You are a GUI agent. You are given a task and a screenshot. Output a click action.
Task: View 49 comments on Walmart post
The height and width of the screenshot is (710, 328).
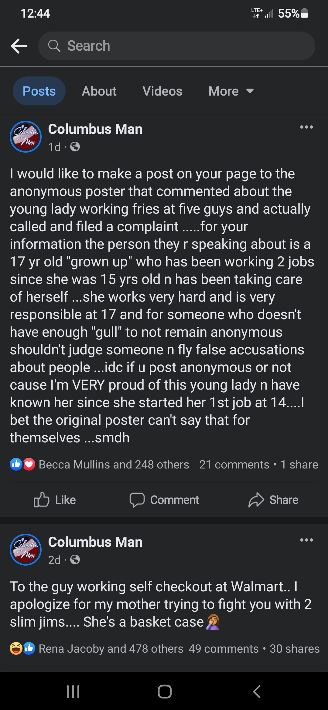pos(224,649)
